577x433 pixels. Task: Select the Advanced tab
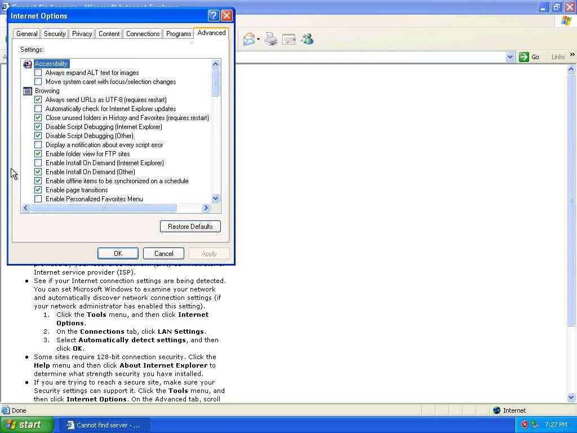(211, 33)
